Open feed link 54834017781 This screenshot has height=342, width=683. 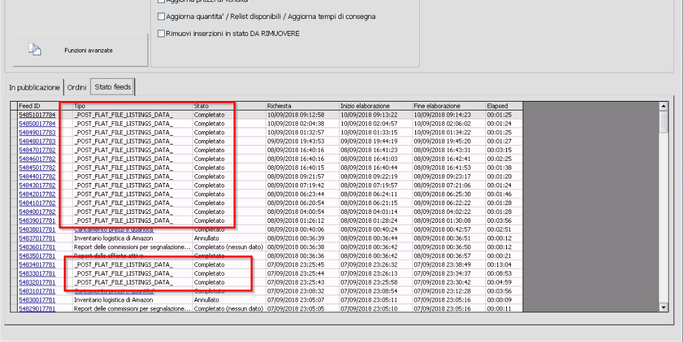click(x=37, y=264)
